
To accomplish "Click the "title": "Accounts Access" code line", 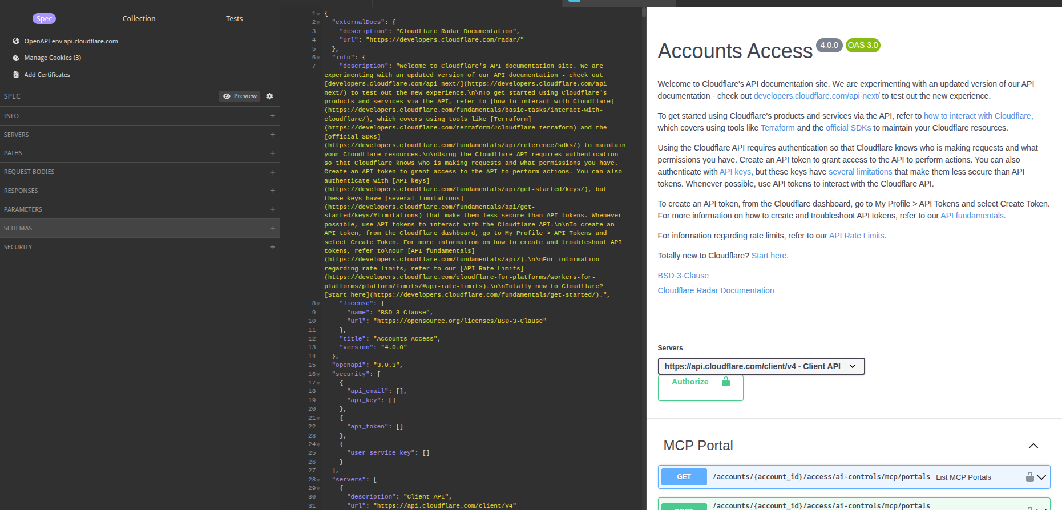I will coord(390,339).
